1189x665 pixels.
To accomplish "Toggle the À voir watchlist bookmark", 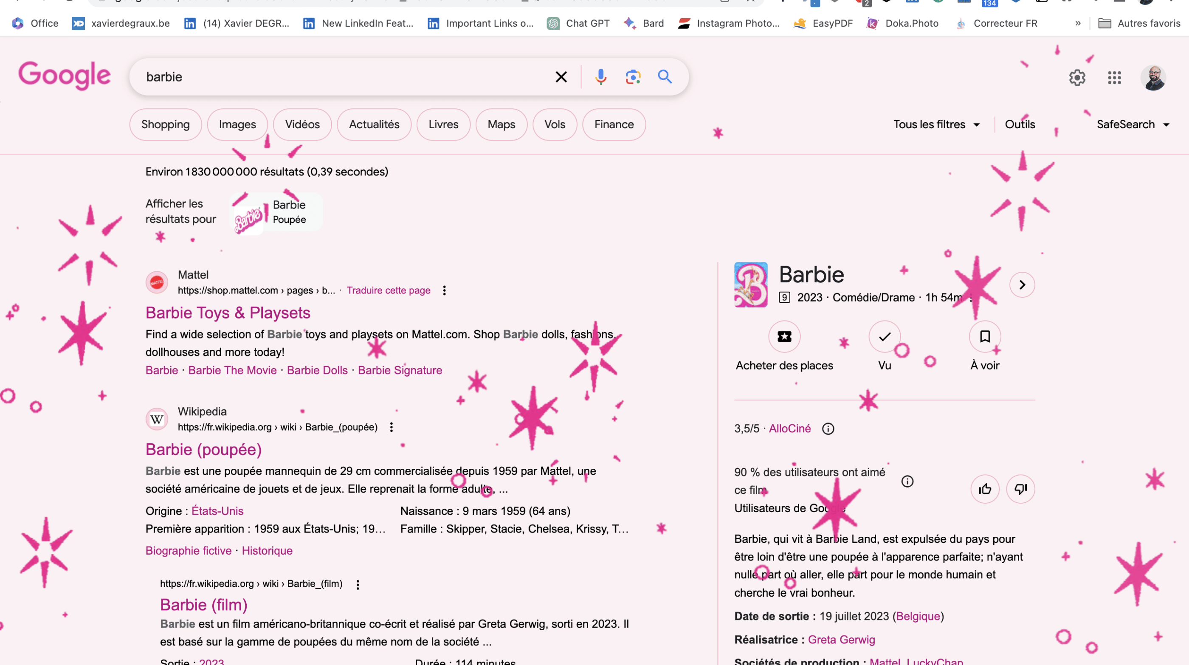I will (984, 336).
